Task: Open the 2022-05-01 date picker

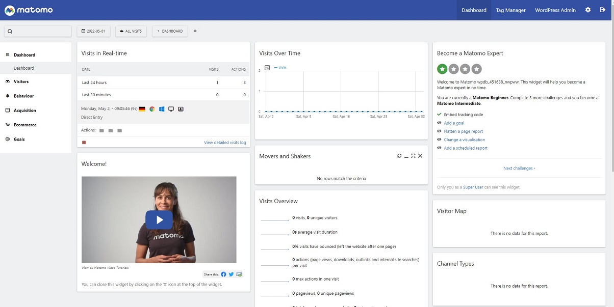Action: [94, 31]
